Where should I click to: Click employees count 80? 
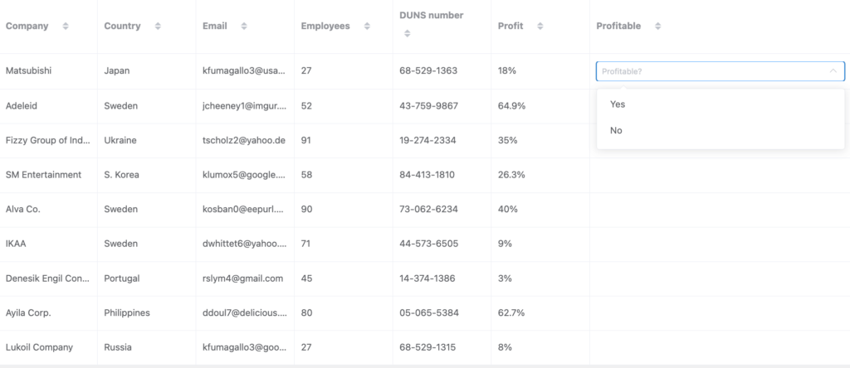(306, 313)
